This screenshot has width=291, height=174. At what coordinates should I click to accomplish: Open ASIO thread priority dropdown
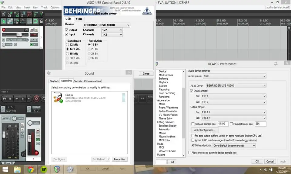tap(234, 146)
